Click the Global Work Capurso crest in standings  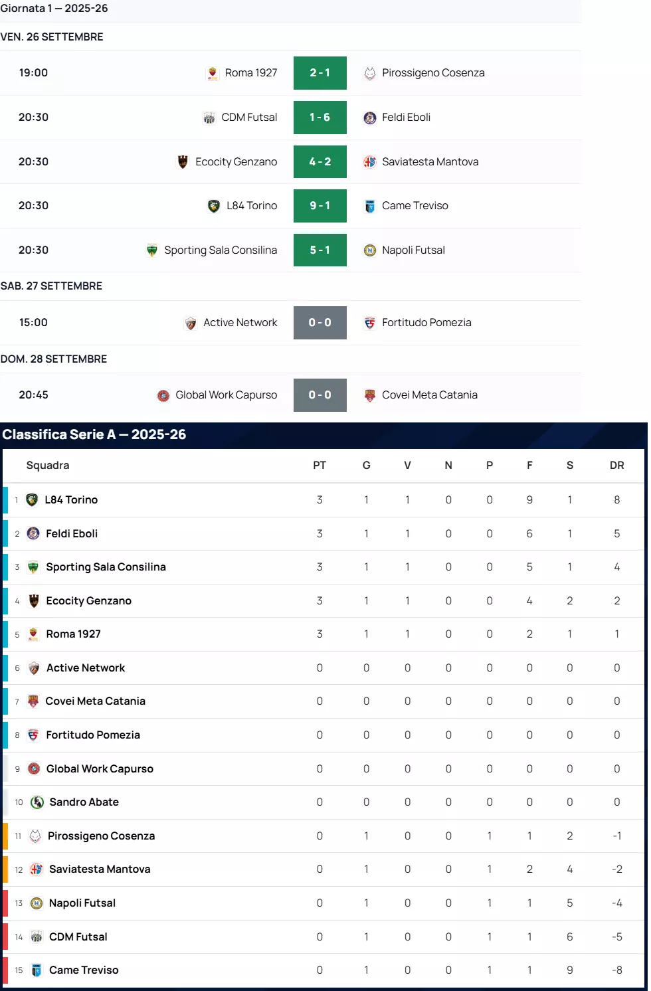pos(34,769)
